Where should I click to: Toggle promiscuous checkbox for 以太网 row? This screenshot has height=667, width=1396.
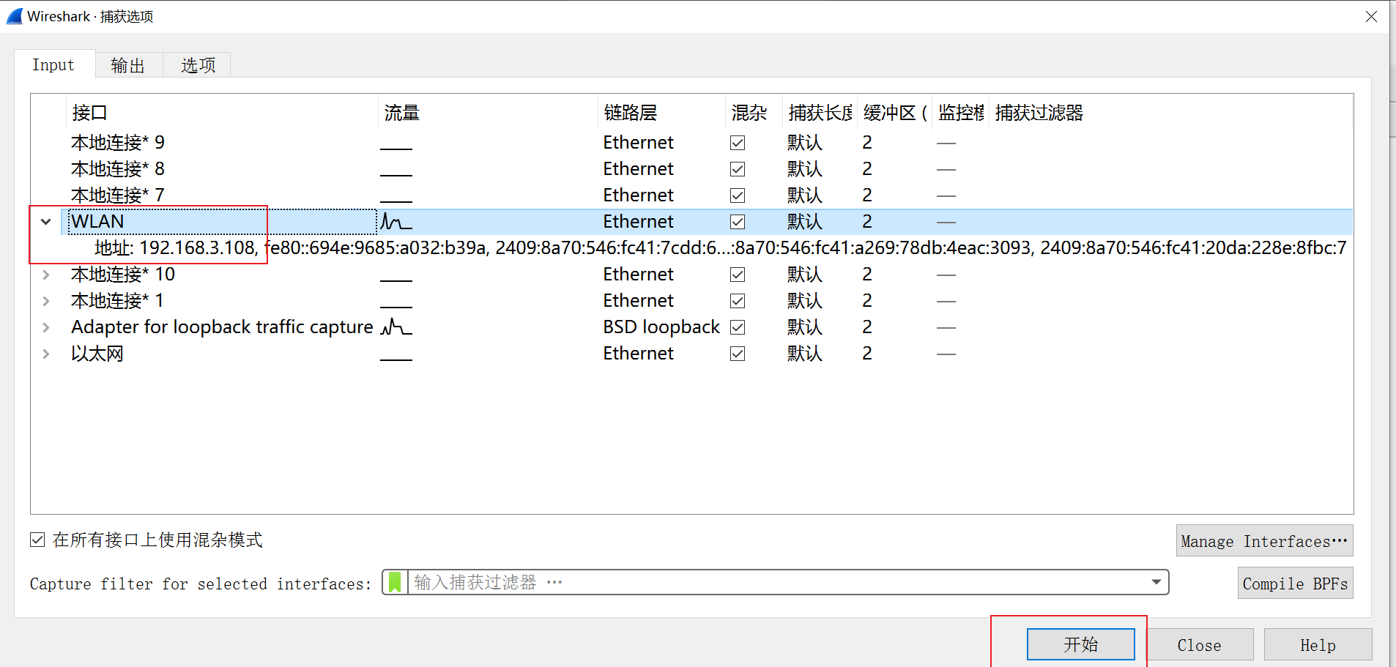pyautogui.click(x=738, y=354)
